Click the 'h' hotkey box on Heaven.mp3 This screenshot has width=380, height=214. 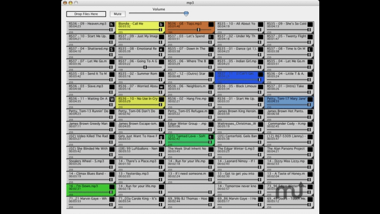coord(112,24)
